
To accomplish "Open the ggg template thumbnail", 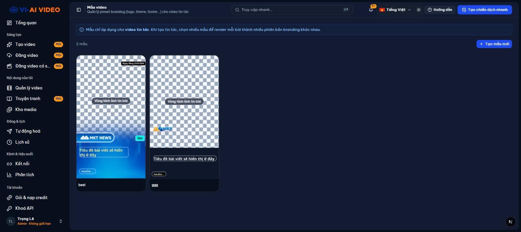I will pos(184,117).
